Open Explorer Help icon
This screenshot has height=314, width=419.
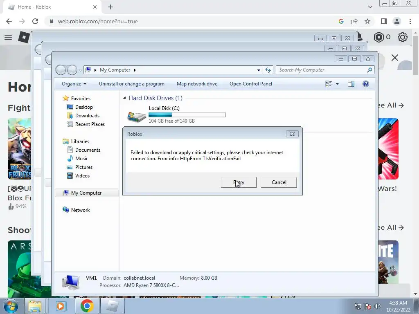[x=365, y=84]
